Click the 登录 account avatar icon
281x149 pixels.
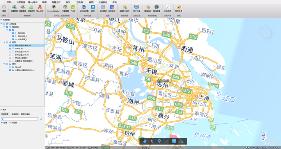[4, 7]
